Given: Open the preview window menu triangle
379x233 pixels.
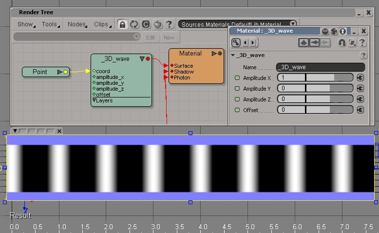Looking at the screenshot, I should 15,131.
